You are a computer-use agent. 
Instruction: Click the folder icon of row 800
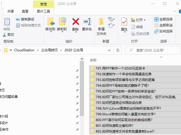click(92, 120)
